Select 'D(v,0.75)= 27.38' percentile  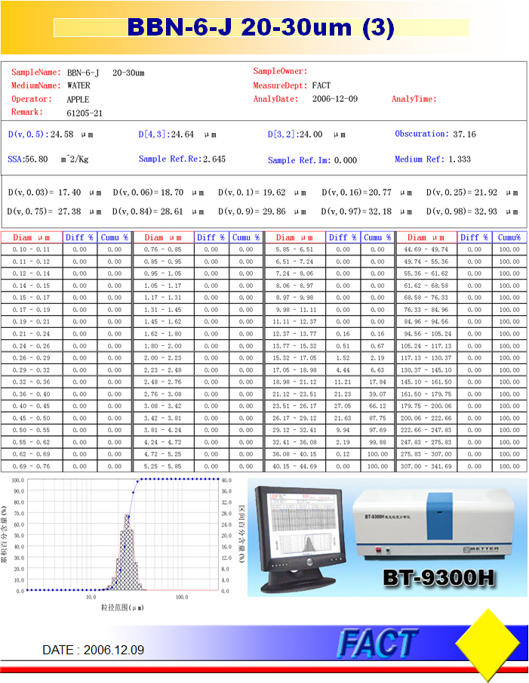click(x=44, y=212)
